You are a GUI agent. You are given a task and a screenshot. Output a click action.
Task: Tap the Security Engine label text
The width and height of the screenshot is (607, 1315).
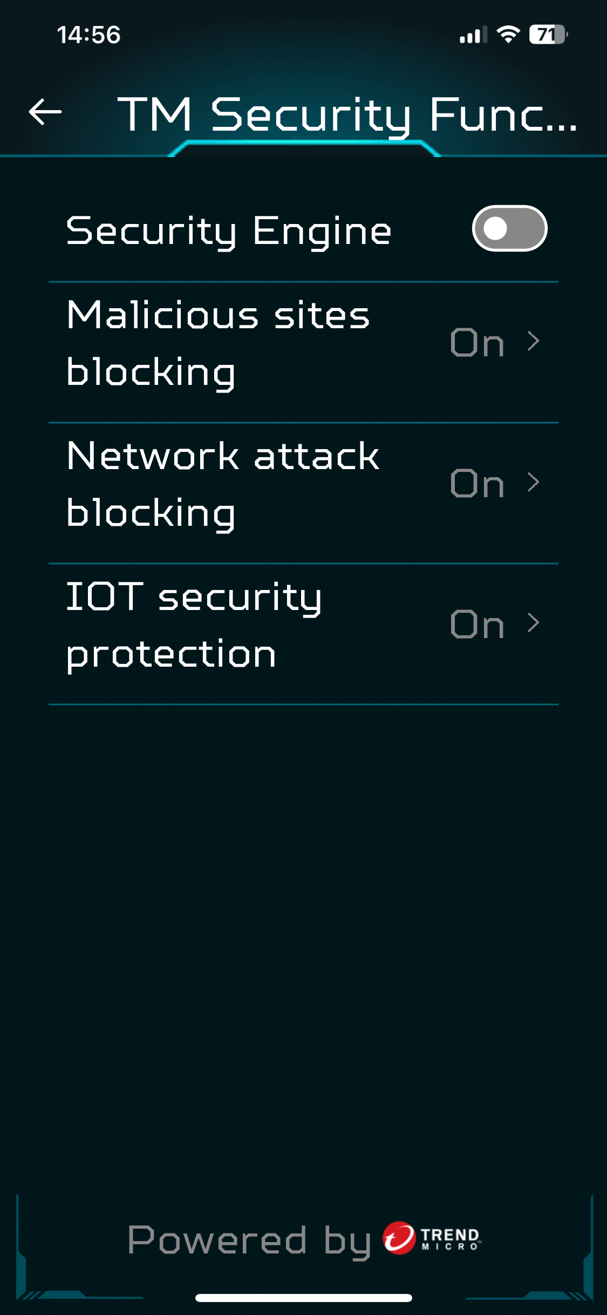(x=229, y=231)
